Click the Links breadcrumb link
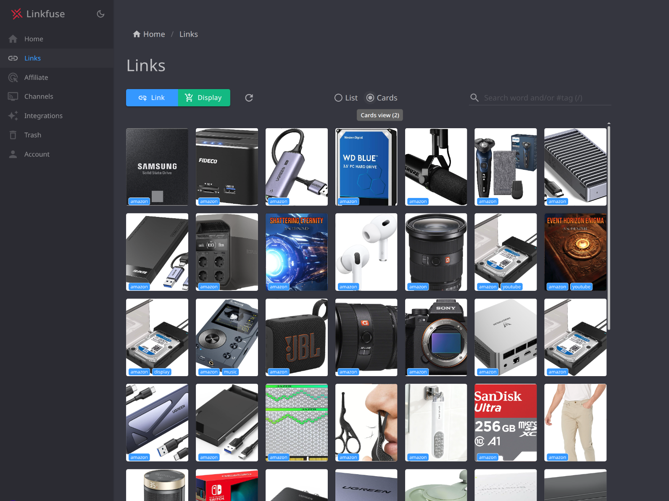 (x=188, y=34)
